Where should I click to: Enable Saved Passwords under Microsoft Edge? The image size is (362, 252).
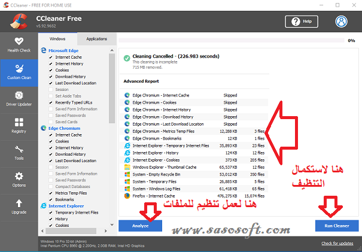click(51, 116)
